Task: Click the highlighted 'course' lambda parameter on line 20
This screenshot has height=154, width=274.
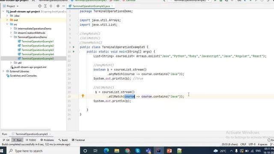Action: coord(129,96)
